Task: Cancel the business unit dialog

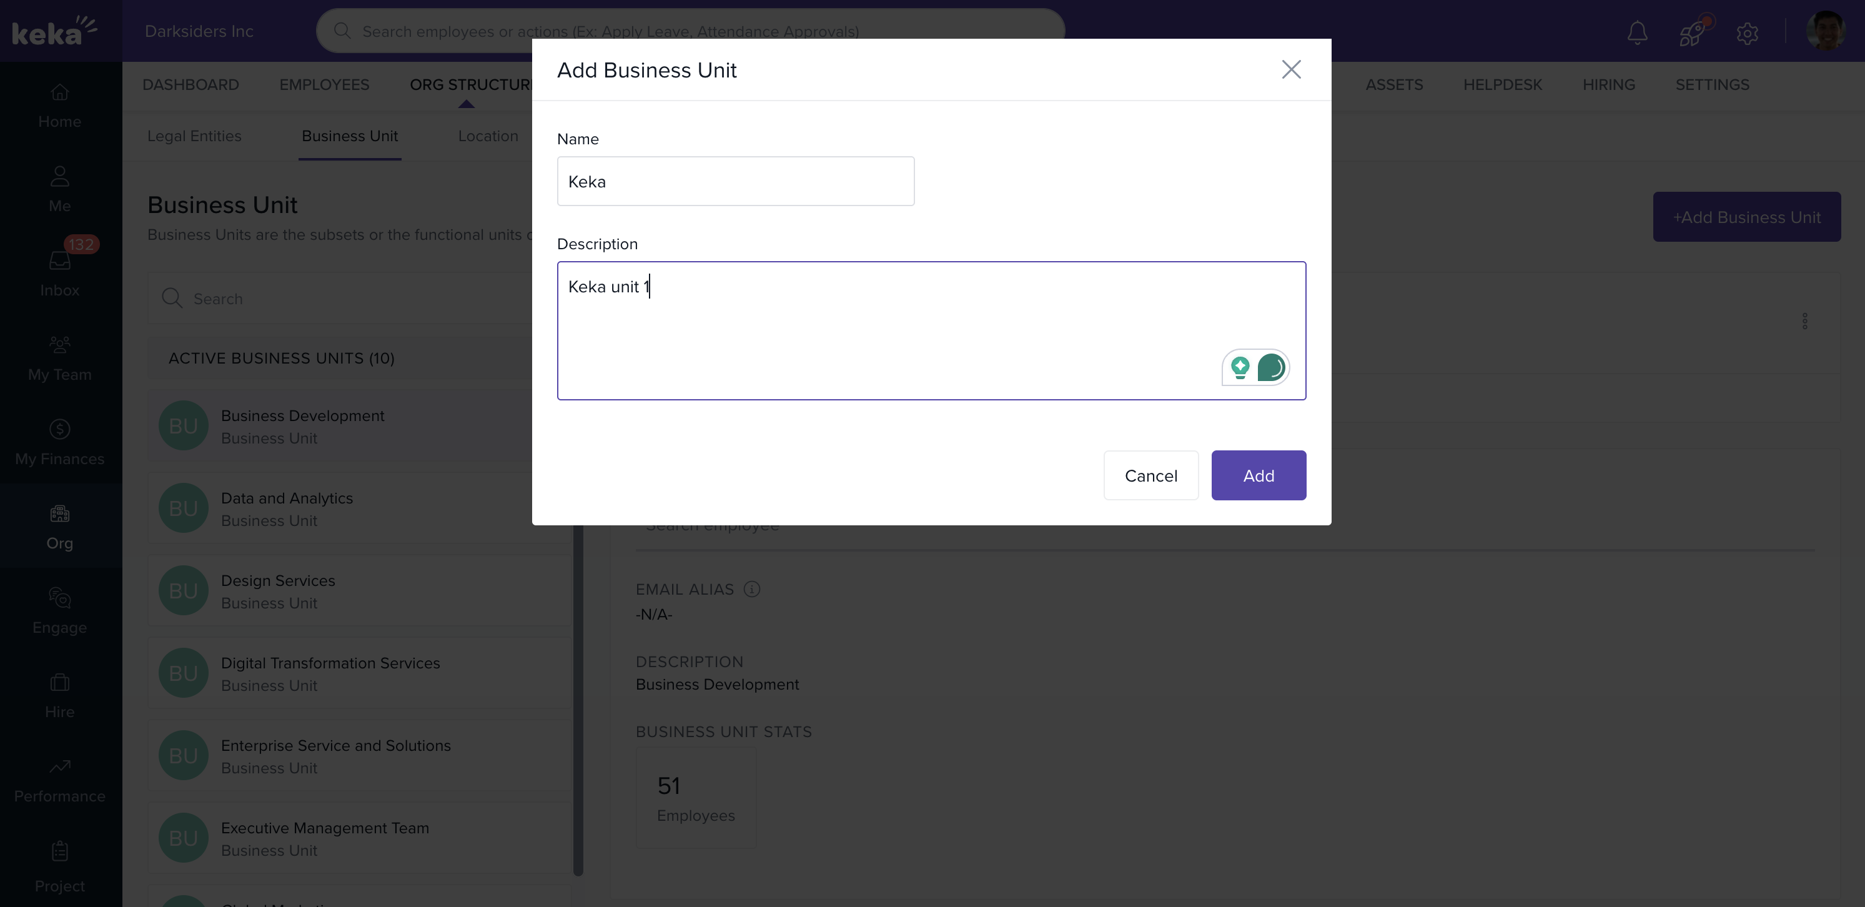Action: (1150, 475)
